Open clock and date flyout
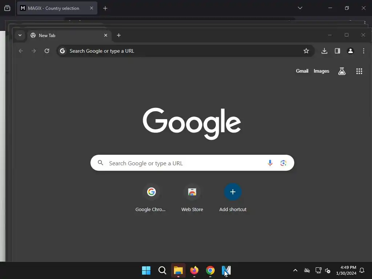This screenshot has height=279, width=372. pos(346,270)
